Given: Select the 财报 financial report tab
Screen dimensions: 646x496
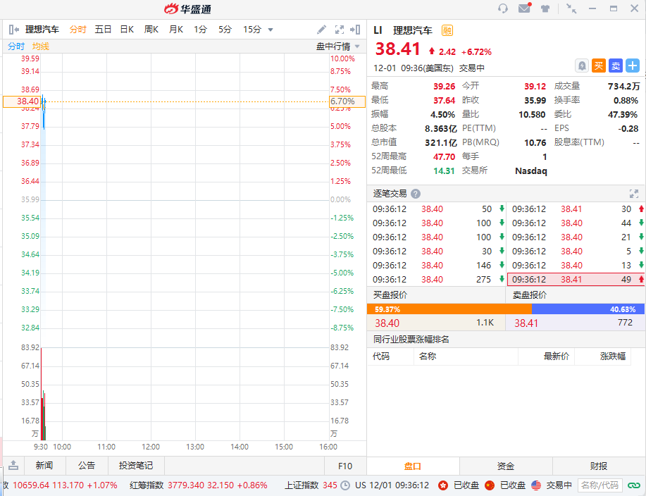Looking at the screenshot, I should (599, 466).
